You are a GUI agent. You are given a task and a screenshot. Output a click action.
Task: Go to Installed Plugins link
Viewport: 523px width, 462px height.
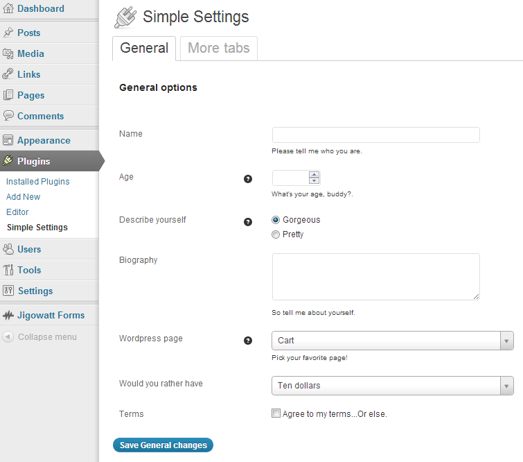pyautogui.click(x=38, y=182)
